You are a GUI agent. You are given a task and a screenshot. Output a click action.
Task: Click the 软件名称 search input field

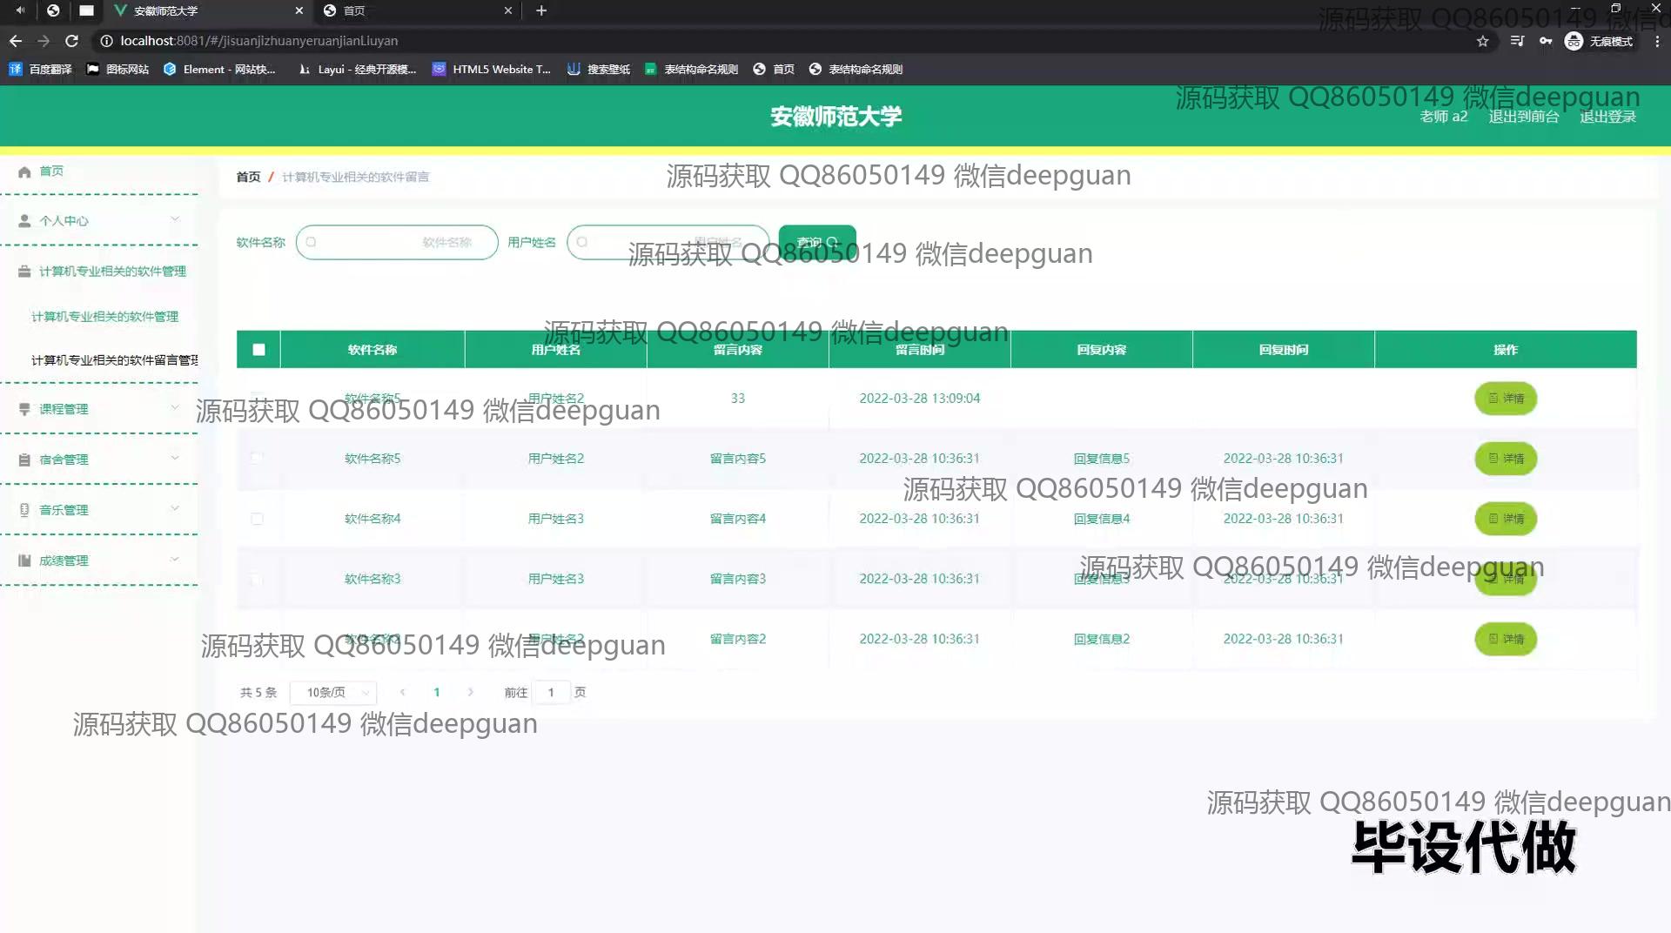(x=397, y=243)
